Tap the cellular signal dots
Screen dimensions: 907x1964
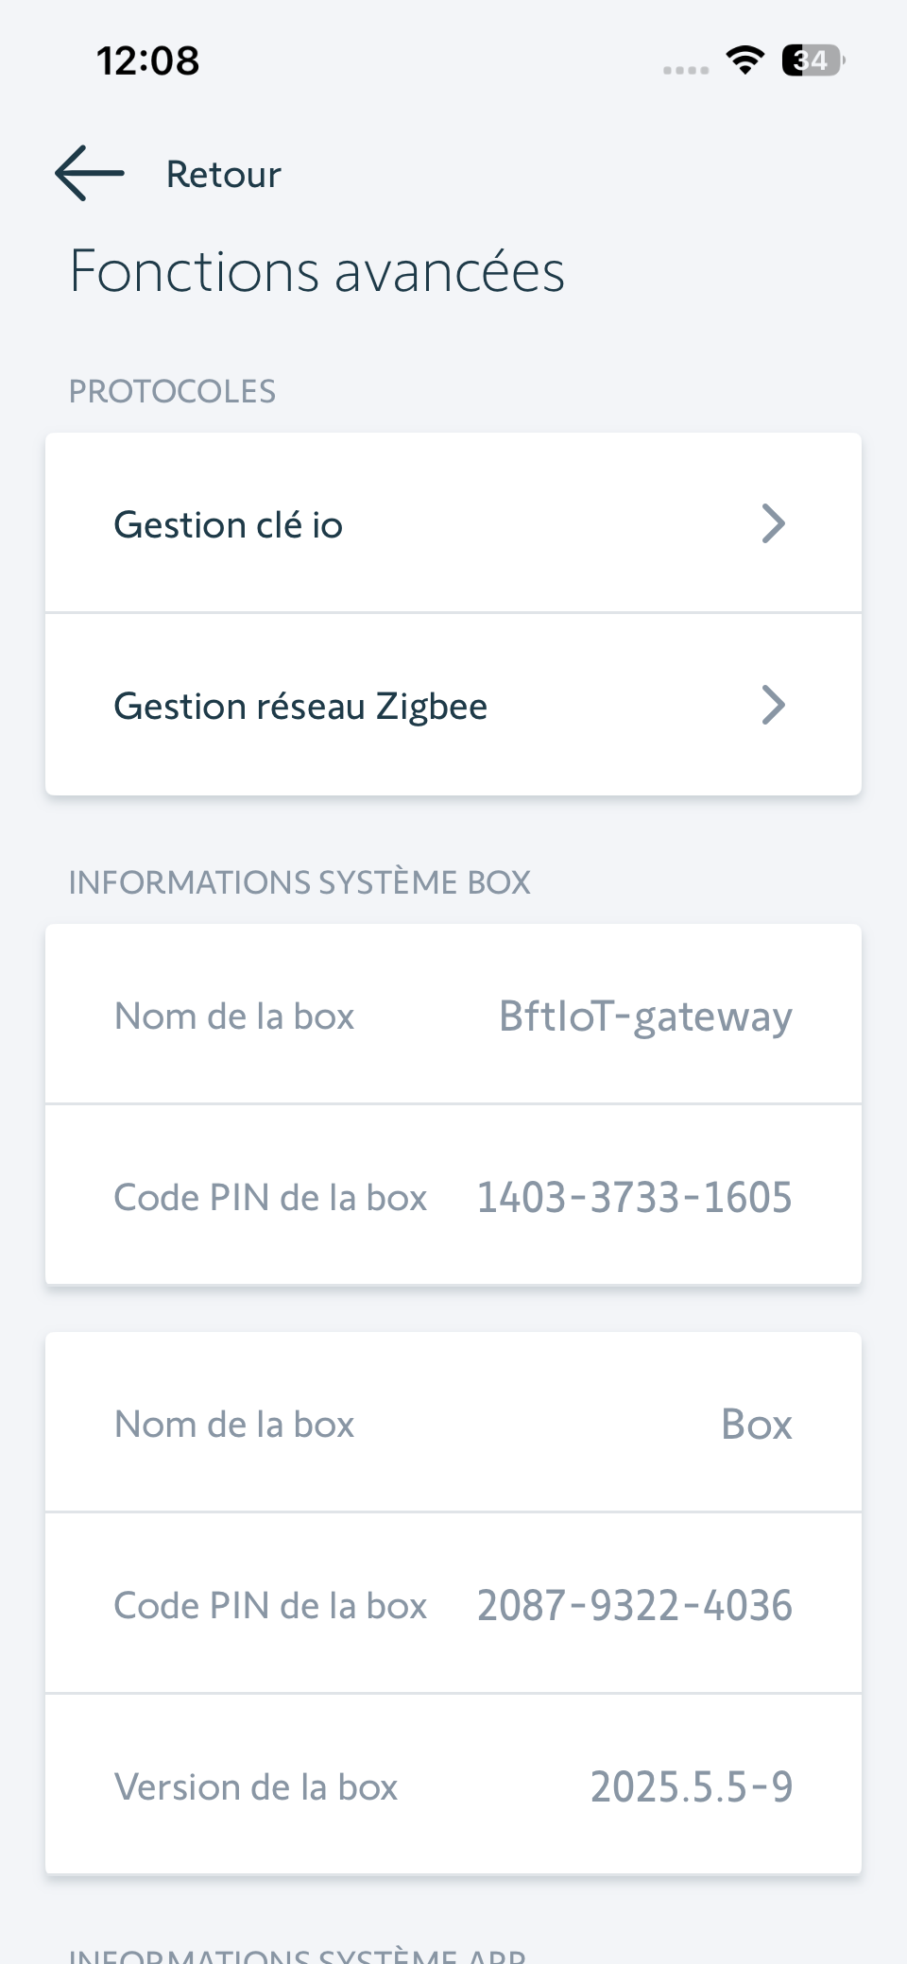[686, 70]
